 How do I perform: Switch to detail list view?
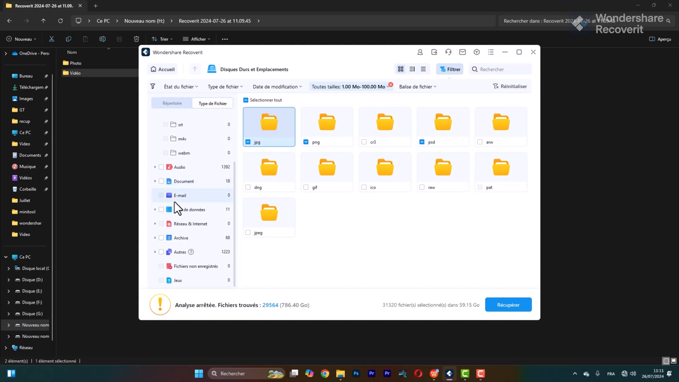[x=412, y=69]
